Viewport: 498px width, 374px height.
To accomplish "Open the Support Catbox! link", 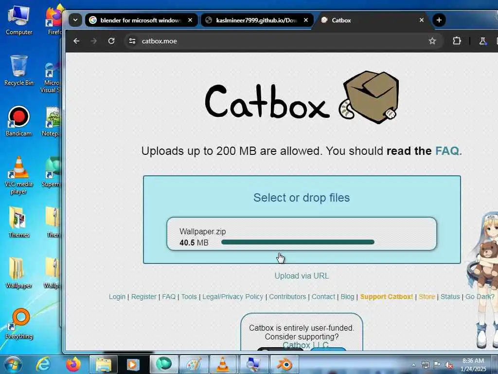I will [x=387, y=297].
